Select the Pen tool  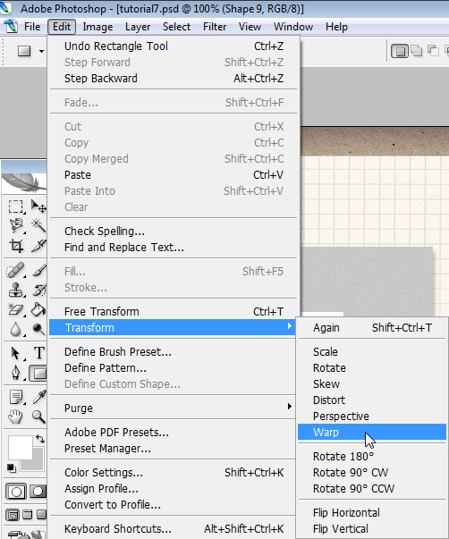[x=16, y=373]
